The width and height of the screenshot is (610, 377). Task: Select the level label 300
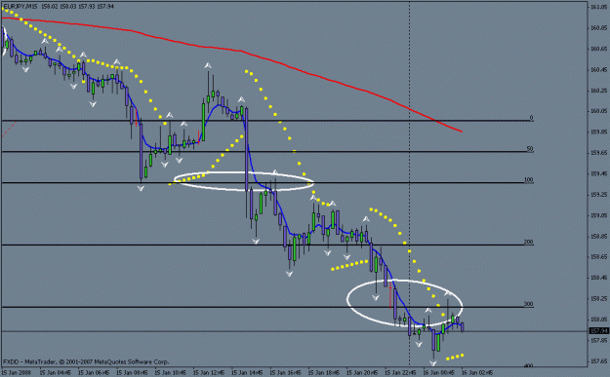(529, 304)
